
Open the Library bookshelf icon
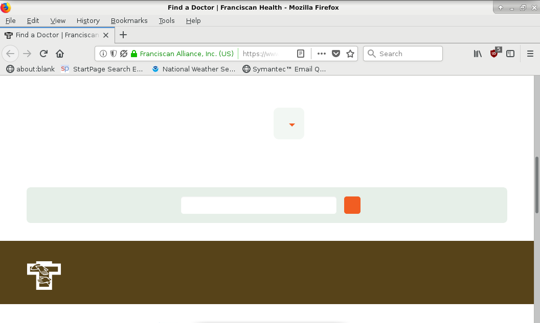pos(478,54)
